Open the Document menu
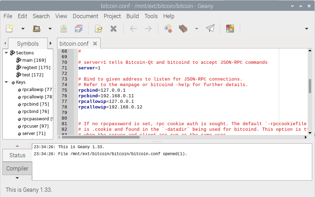Image resolution: width=315 pixels, height=197 pixels. (x=85, y=16)
